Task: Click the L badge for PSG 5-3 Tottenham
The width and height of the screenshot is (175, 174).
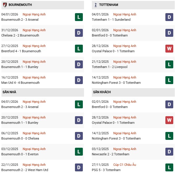Action: tap(169, 167)
